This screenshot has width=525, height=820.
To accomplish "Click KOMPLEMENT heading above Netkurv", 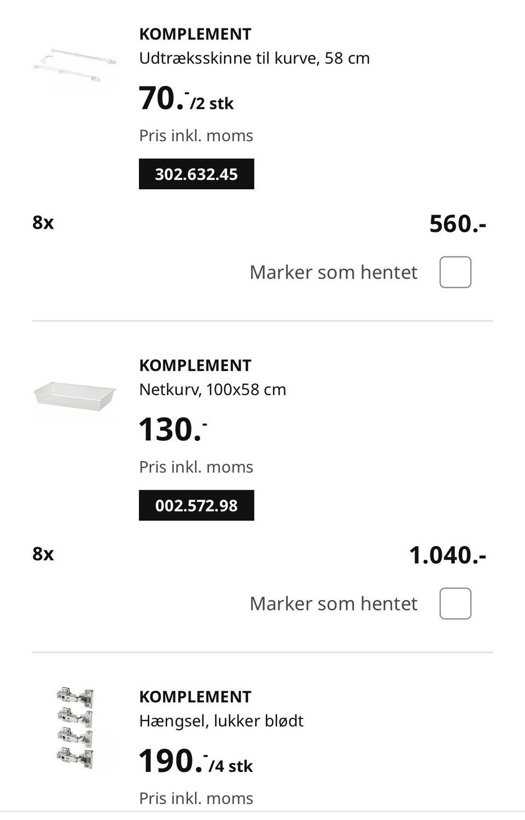I will pyautogui.click(x=195, y=365).
